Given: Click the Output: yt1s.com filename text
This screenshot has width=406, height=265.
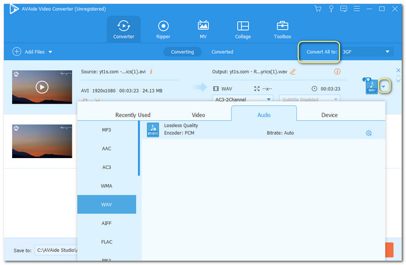Looking at the screenshot, I should pyautogui.click(x=249, y=71).
